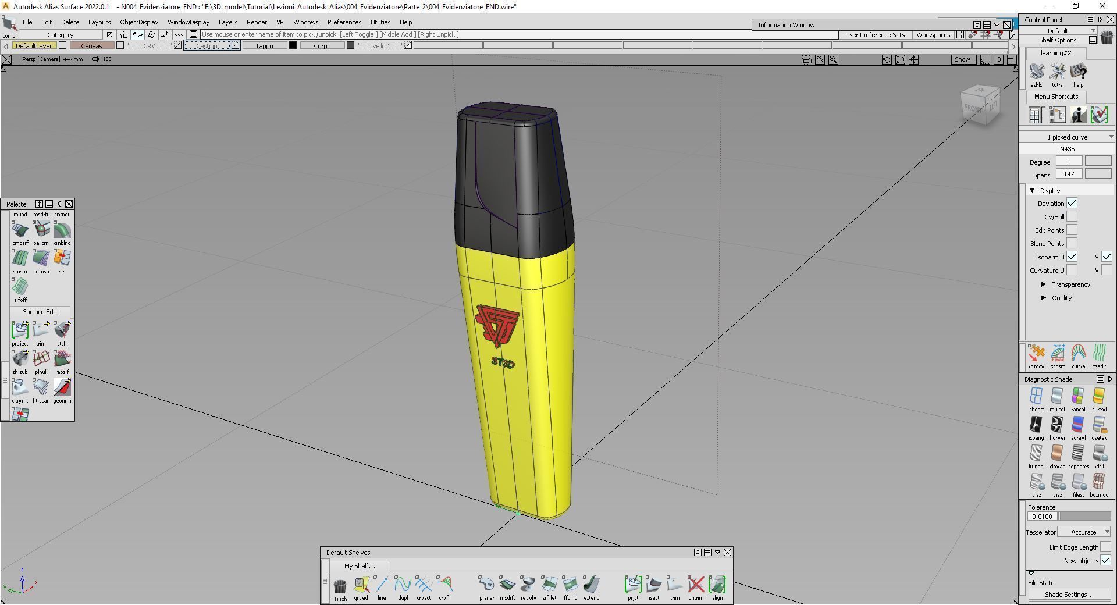Open User Preference Sets
The height and width of the screenshot is (605, 1117).
875,35
